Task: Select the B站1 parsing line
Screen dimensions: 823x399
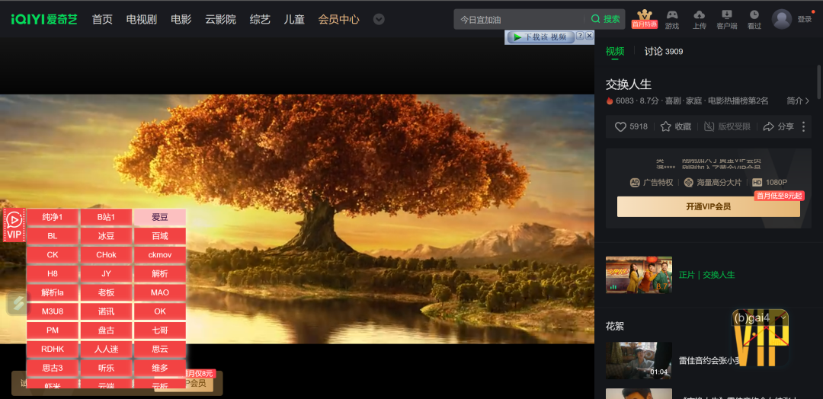Action: coord(106,217)
